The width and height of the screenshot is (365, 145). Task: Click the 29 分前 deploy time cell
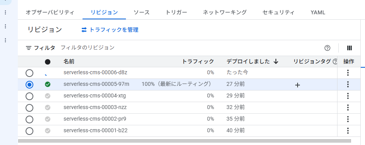(236, 96)
